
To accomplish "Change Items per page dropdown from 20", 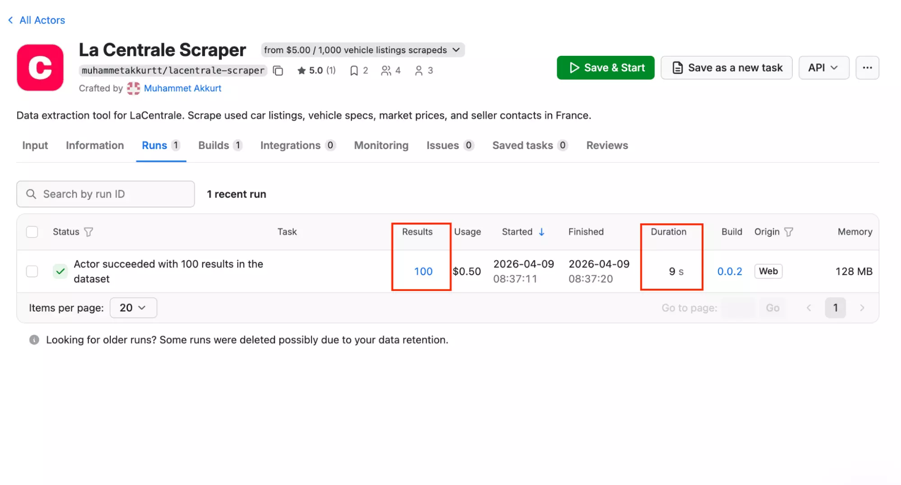I will point(133,308).
